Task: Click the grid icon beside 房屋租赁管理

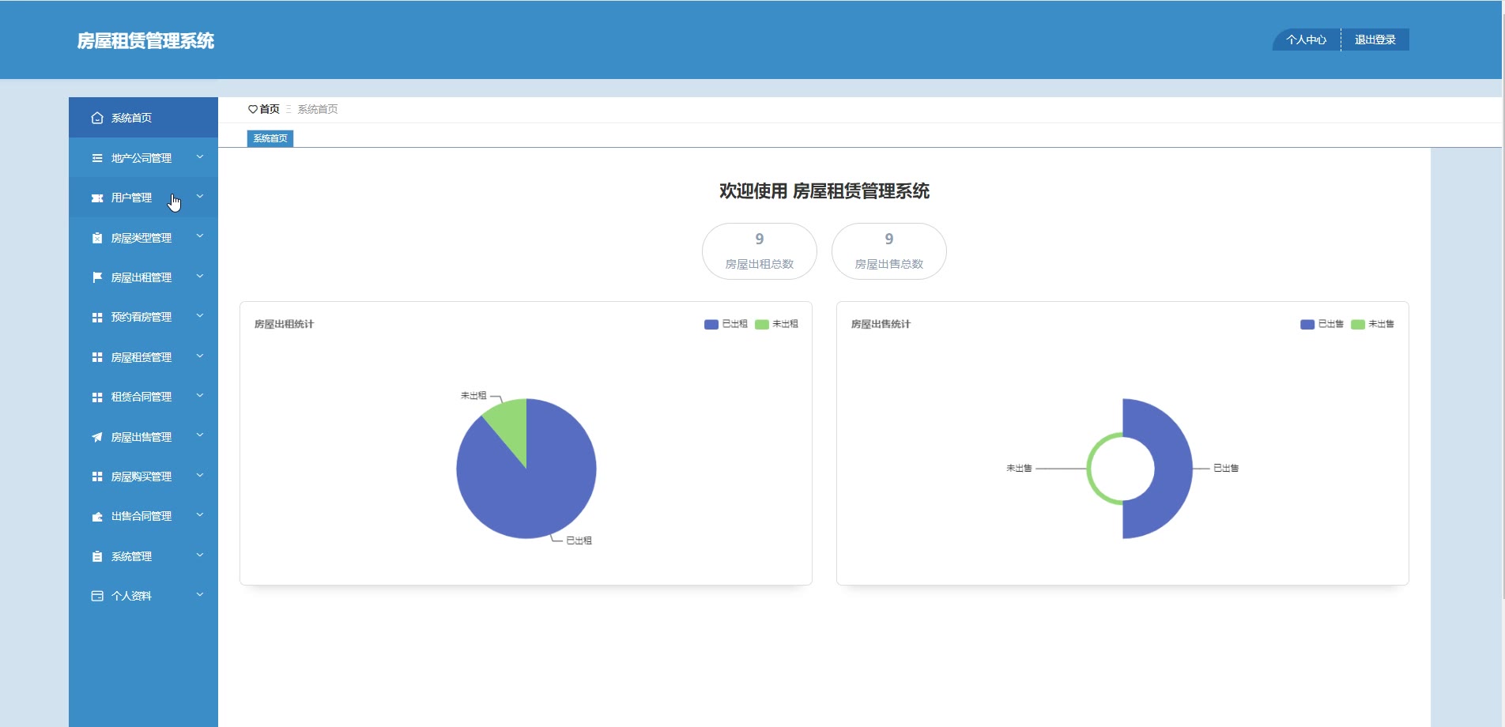Action: (97, 357)
